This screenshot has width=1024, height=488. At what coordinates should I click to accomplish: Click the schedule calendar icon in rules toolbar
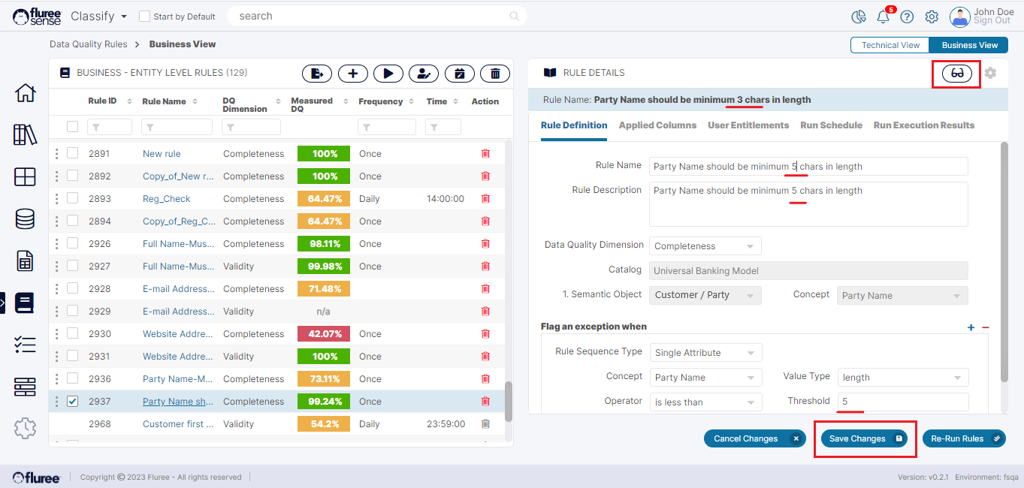pyautogui.click(x=460, y=73)
